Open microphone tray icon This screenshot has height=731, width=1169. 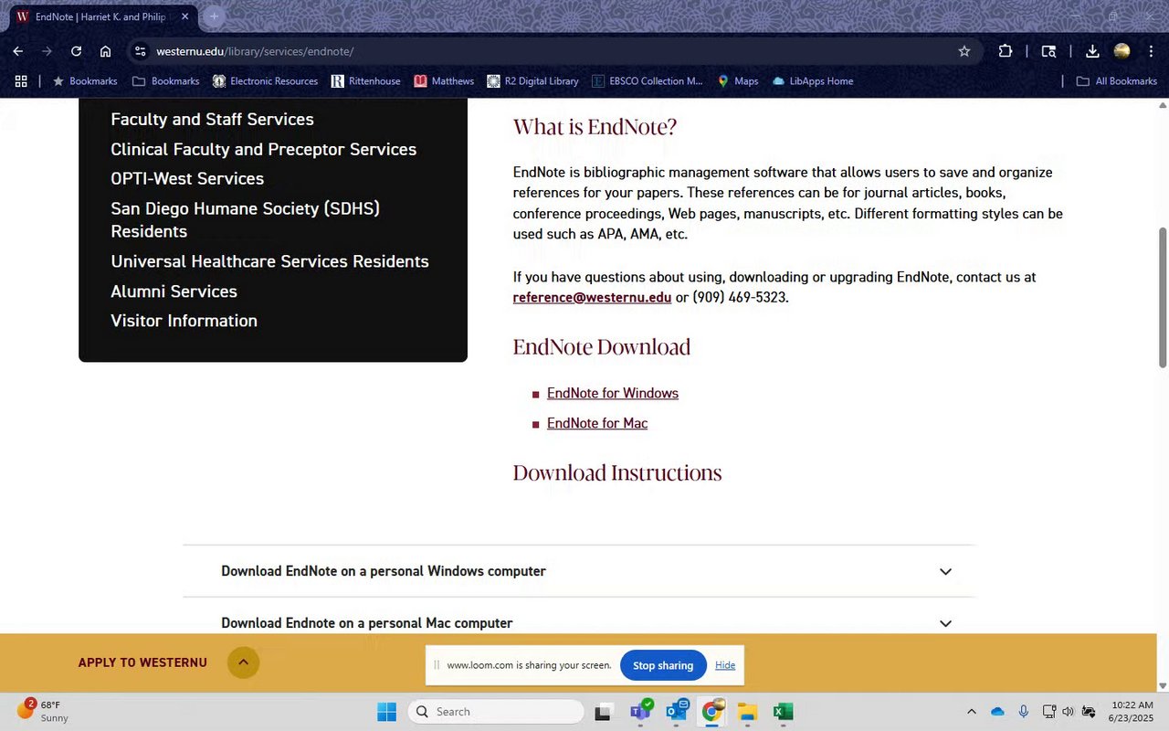(x=1024, y=712)
